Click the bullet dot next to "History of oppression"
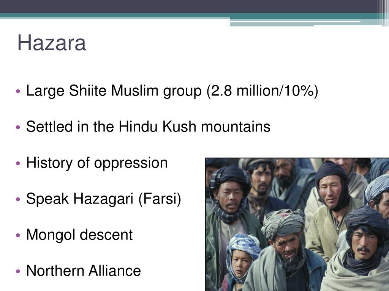Image resolution: width=389 pixels, height=291 pixels. point(19,164)
